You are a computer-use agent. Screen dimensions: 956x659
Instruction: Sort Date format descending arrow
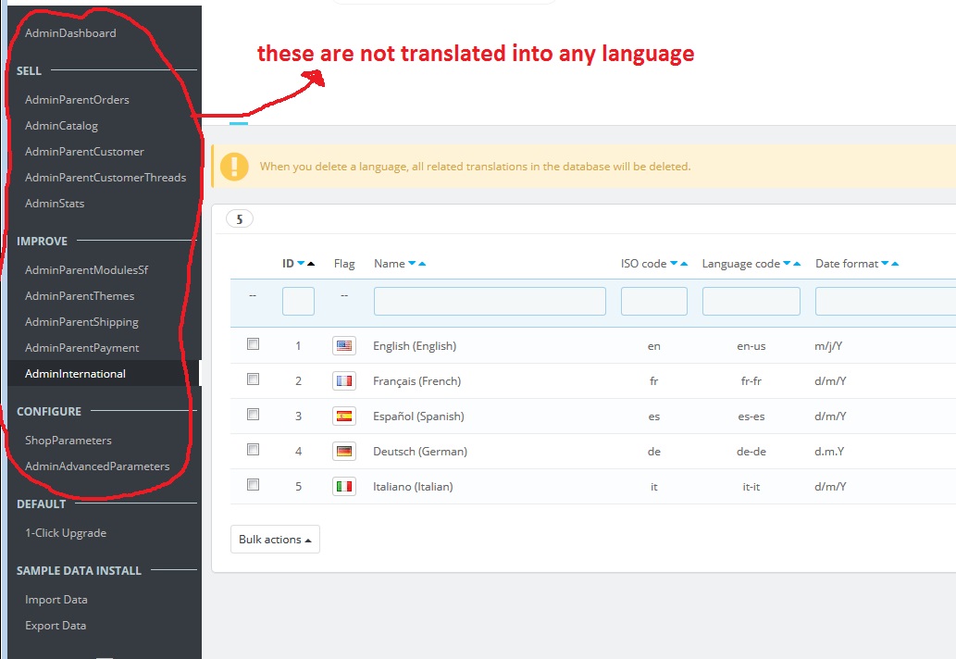885,264
